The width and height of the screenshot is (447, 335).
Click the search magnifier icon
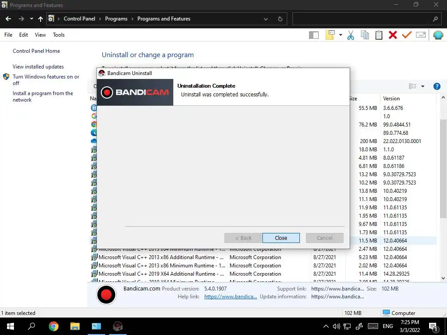pos(435,19)
